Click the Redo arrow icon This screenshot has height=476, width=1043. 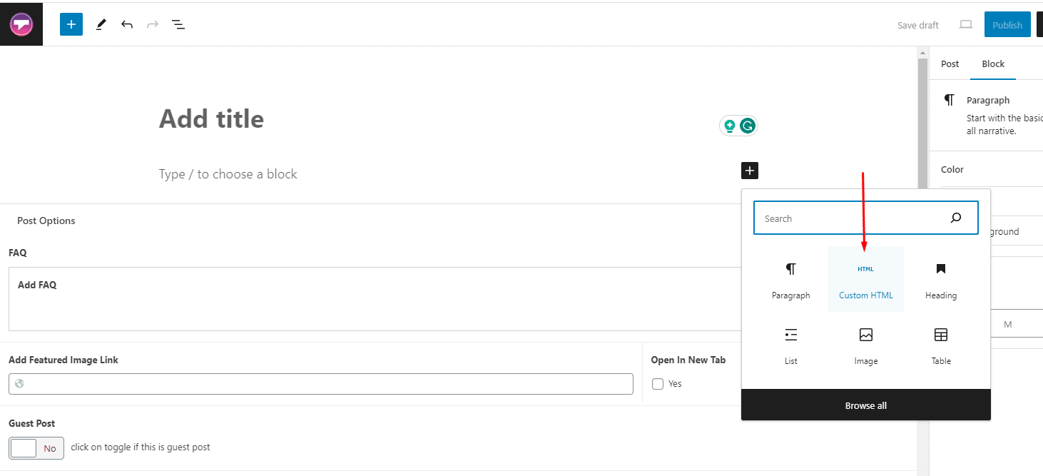152,24
